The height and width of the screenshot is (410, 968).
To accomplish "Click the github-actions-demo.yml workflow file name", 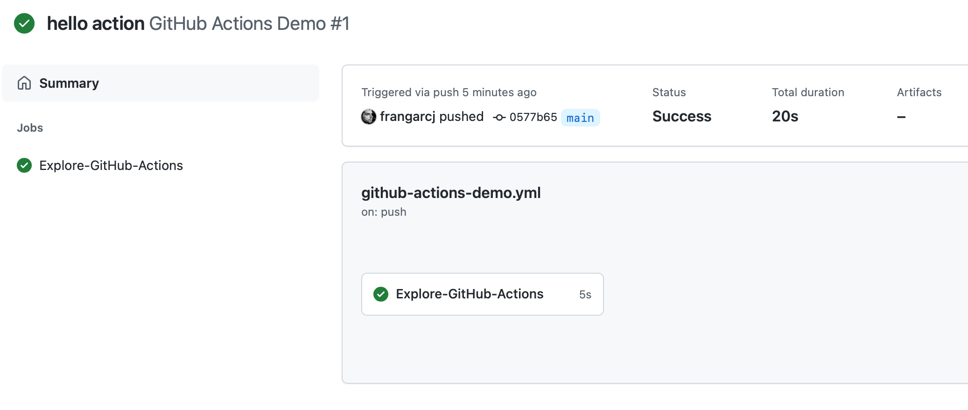I will tap(451, 193).
